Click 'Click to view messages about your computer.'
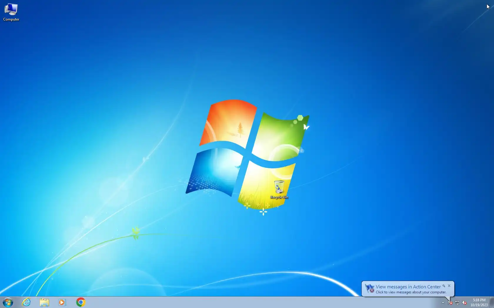Screen dimensions: 494x308 coord(411,292)
